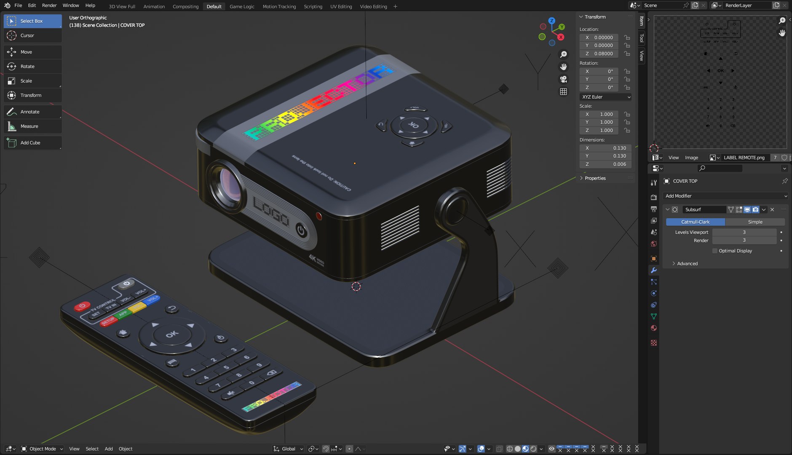
Task: Choose Simple subdivision type
Action: tap(755, 222)
